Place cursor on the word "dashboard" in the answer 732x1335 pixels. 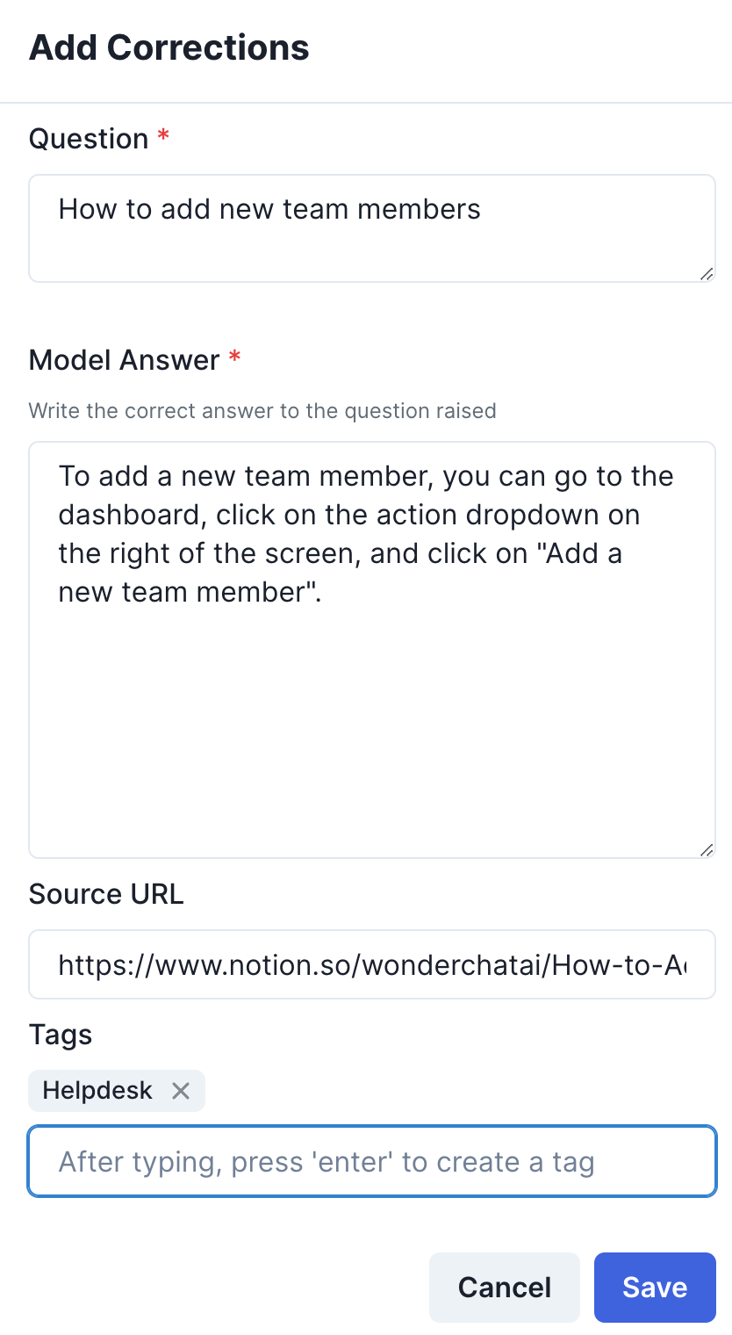click(131, 515)
